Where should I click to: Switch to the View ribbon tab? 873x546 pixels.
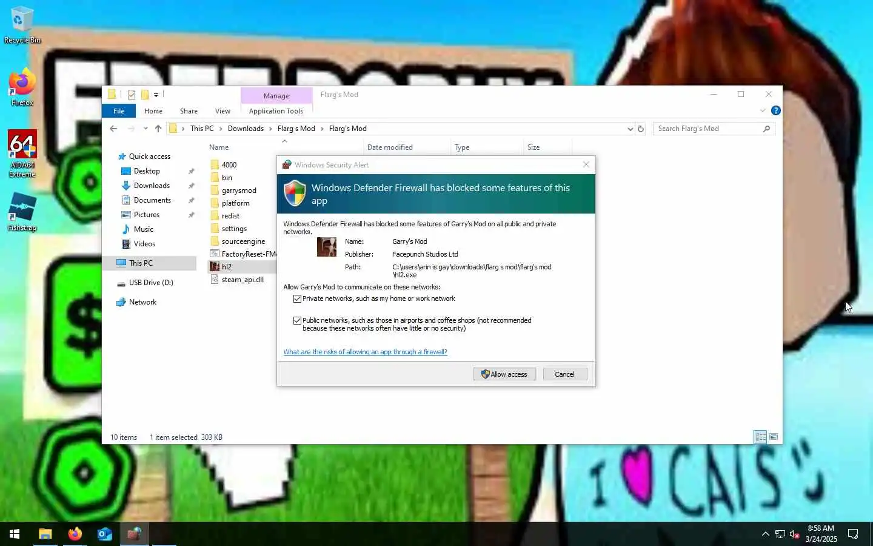pyautogui.click(x=222, y=111)
